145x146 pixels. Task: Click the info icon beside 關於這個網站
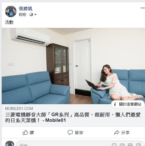click(115, 104)
